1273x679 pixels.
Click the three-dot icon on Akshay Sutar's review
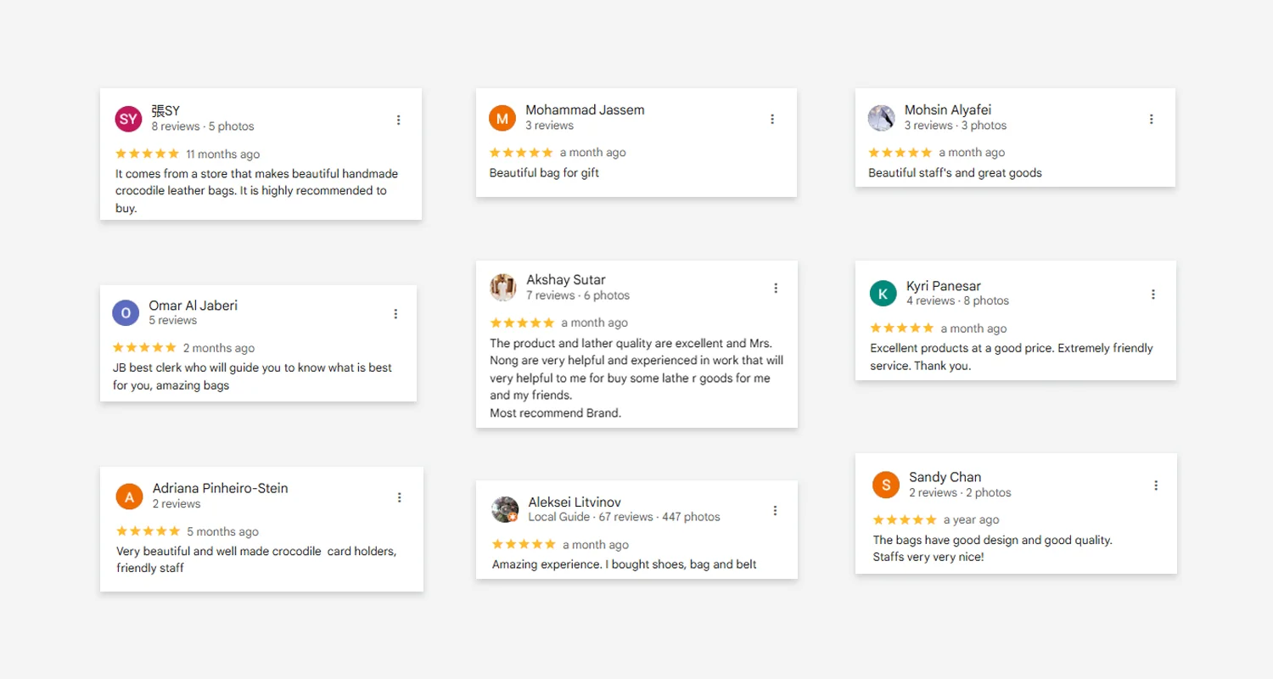click(776, 289)
